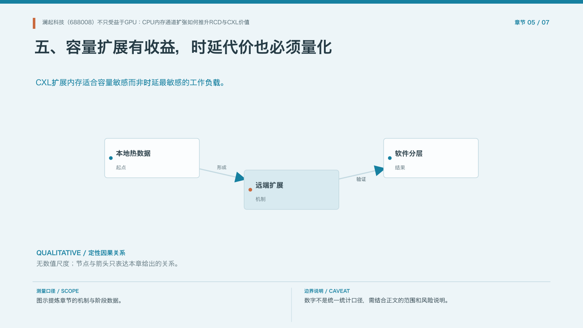The height and width of the screenshot is (328, 583).
Task: Click the 远端扩展 node card
Action: (x=291, y=190)
